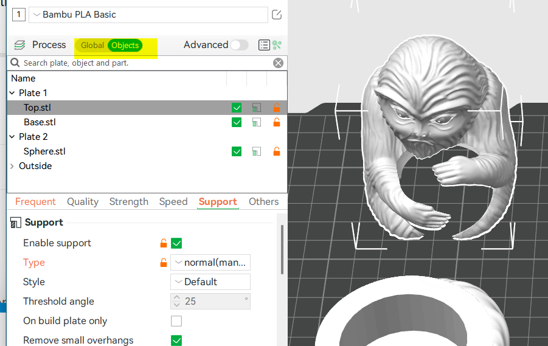The height and width of the screenshot is (346, 548).
Task: Expand the Outside tree node
Action: point(12,166)
